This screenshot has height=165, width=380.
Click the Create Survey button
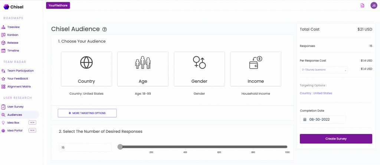pos(336,139)
